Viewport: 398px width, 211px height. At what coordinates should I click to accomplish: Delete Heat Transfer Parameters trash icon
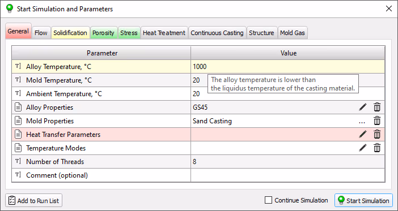click(377, 134)
